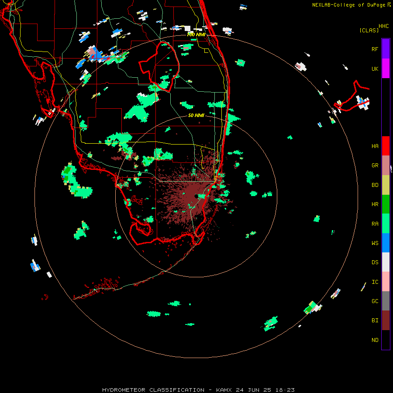The height and width of the screenshot is (393, 393).
Task: Click the RA light green swatch
Action: coord(386,224)
